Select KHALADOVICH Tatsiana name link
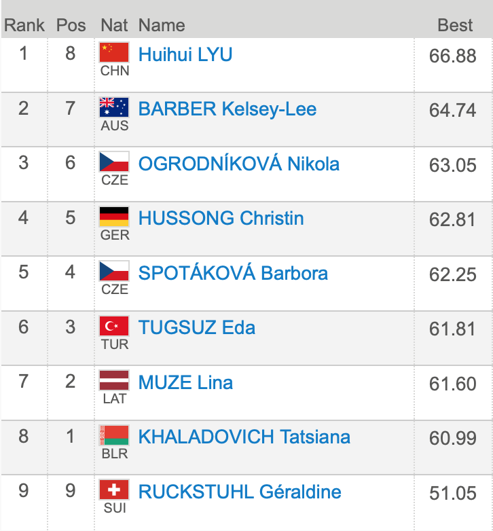The width and height of the screenshot is (493, 531). pyautogui.click(x=244, y=437)
